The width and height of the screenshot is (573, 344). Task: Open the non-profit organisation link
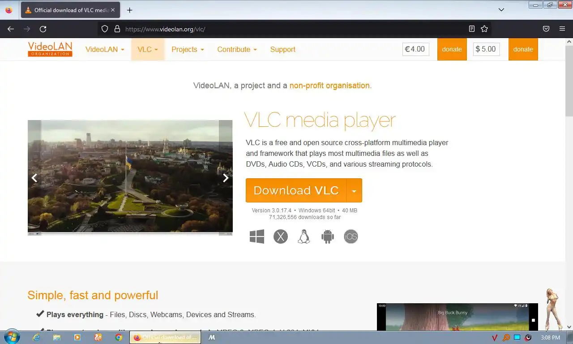[329, 86]
